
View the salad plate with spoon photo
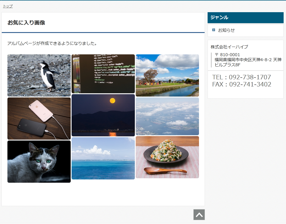(167, 157)
